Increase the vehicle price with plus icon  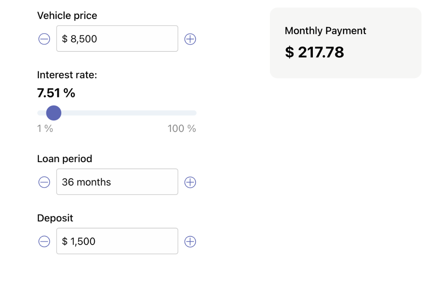190,39
